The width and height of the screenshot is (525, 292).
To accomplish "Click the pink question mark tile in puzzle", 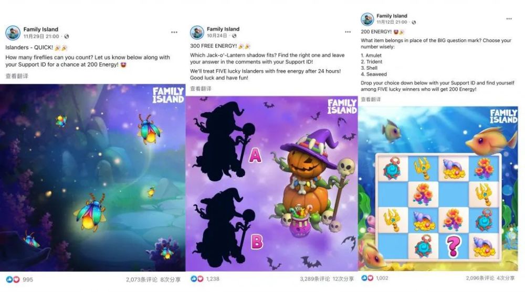I will point(453,246).
